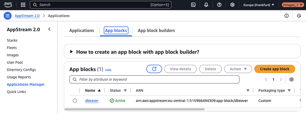Screen dimensions: 306x114
Task: Sort by Name ascending arrow
Action: [99, 90]
